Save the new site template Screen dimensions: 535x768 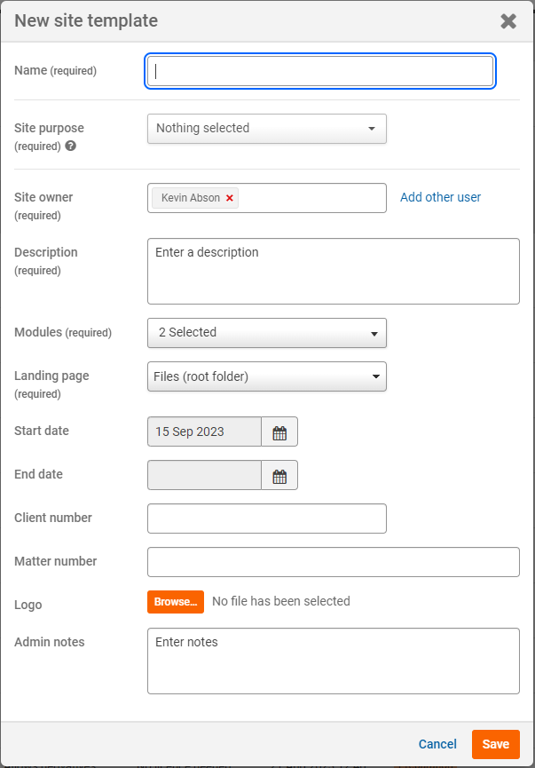tap(496, 745)
